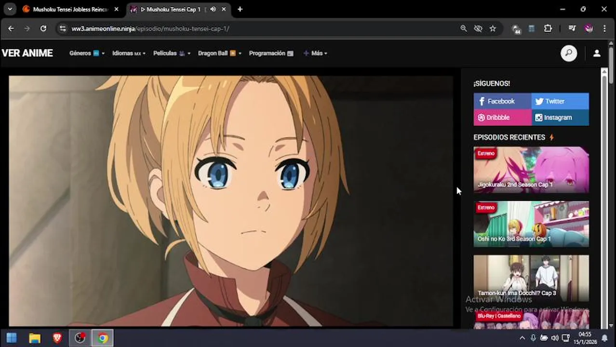Click the browser back arrow
This screenshot has height=347, width=616.
(x=11, y=28)
